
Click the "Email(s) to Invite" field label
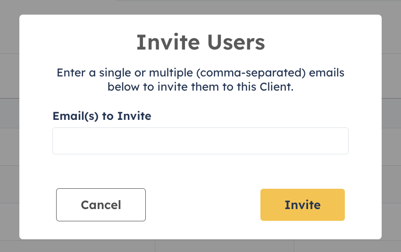tap(102, 116)
